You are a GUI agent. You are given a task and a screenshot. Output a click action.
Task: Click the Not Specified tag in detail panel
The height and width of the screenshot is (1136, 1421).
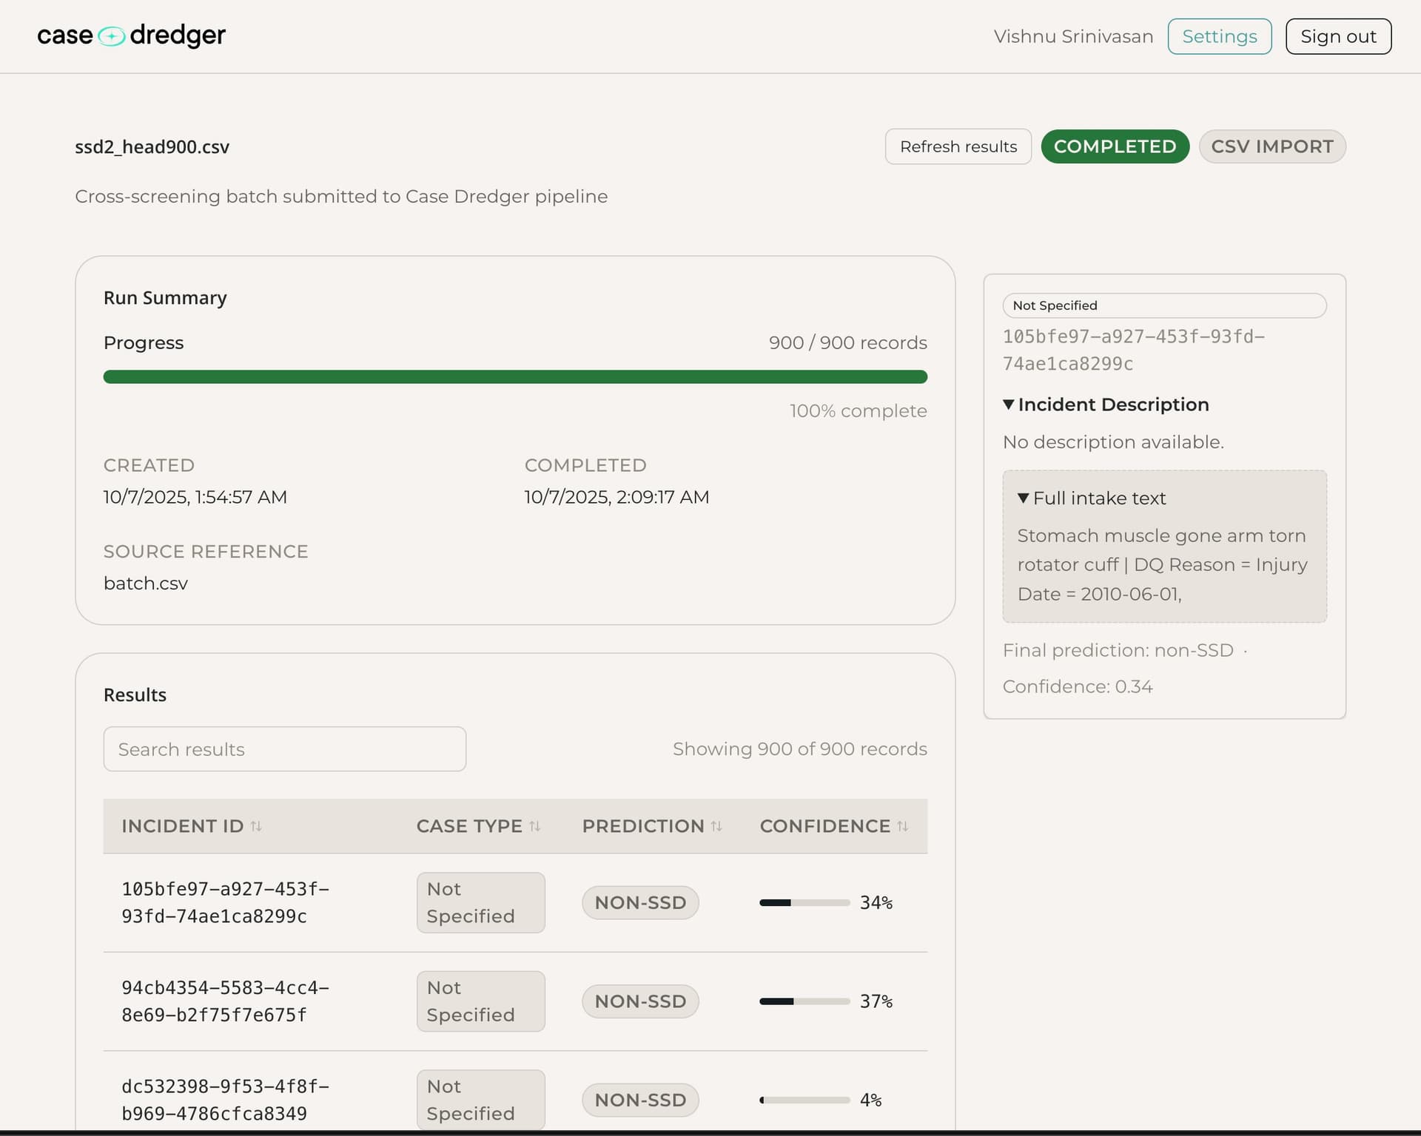click(x=1055, y=305)
